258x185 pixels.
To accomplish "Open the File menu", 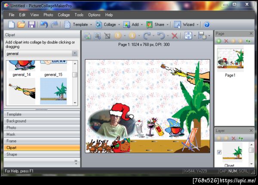I will [x=12, y=15].
